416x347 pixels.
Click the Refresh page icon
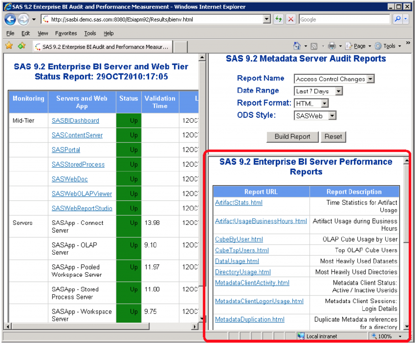(279, 19)
